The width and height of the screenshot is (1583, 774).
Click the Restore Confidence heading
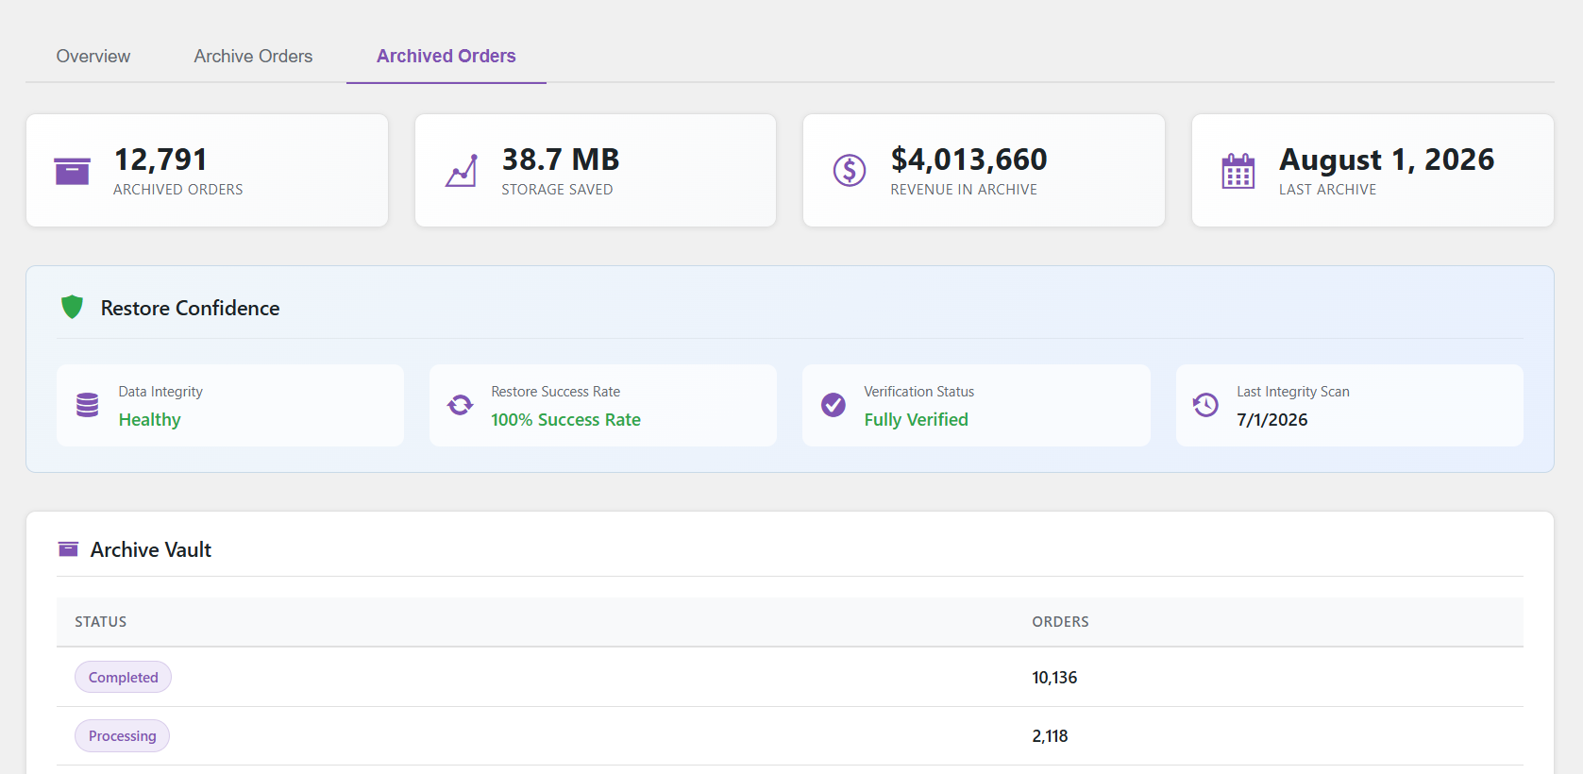point(190,308)
